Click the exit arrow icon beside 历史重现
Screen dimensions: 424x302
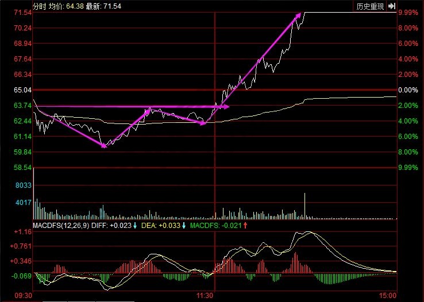pos(392,6)
